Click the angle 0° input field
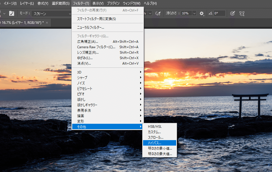 tap(219, 13)
